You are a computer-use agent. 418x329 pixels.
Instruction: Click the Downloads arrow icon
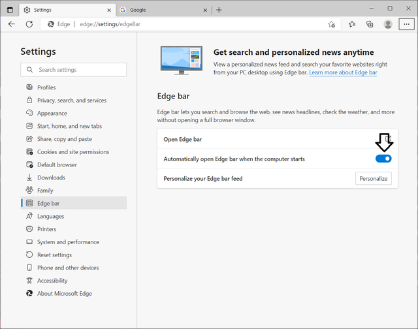pos(29,178)
